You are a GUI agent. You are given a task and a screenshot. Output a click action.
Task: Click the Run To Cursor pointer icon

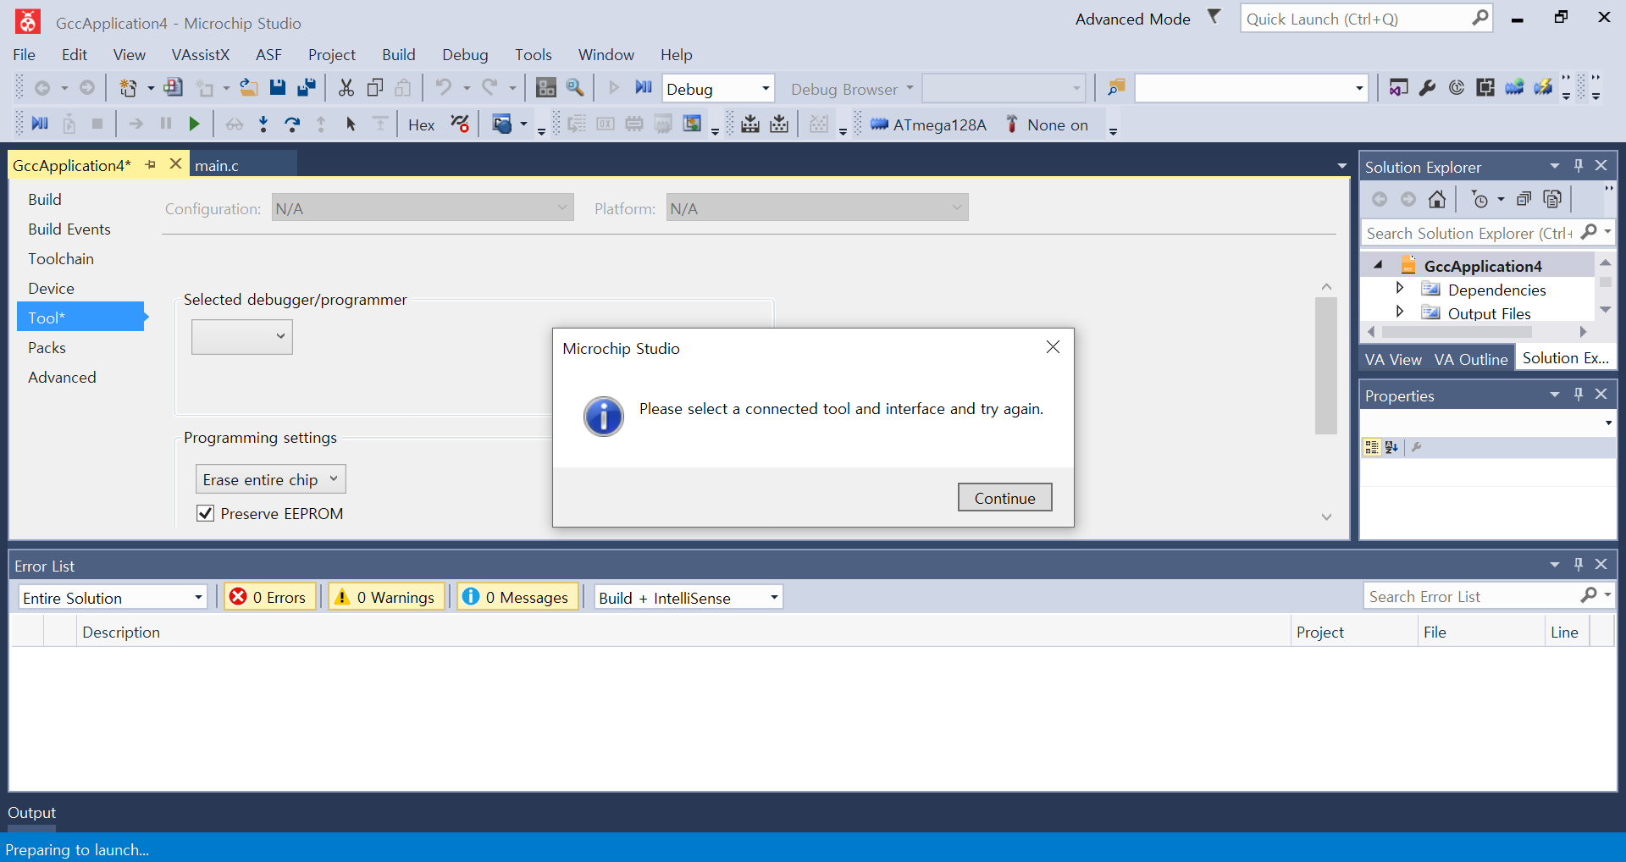point(351,124)
